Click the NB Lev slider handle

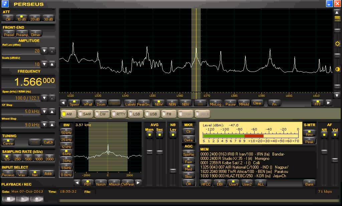click(x=173, y=171)
